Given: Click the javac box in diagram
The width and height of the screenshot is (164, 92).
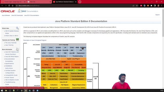Looking at the screenshot, I should click(51, 48).
